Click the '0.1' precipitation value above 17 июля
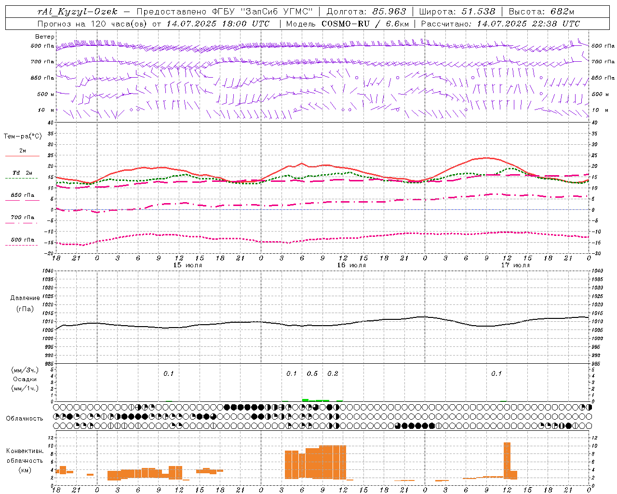Screen dimensions: 617x494 click(496, 374)
